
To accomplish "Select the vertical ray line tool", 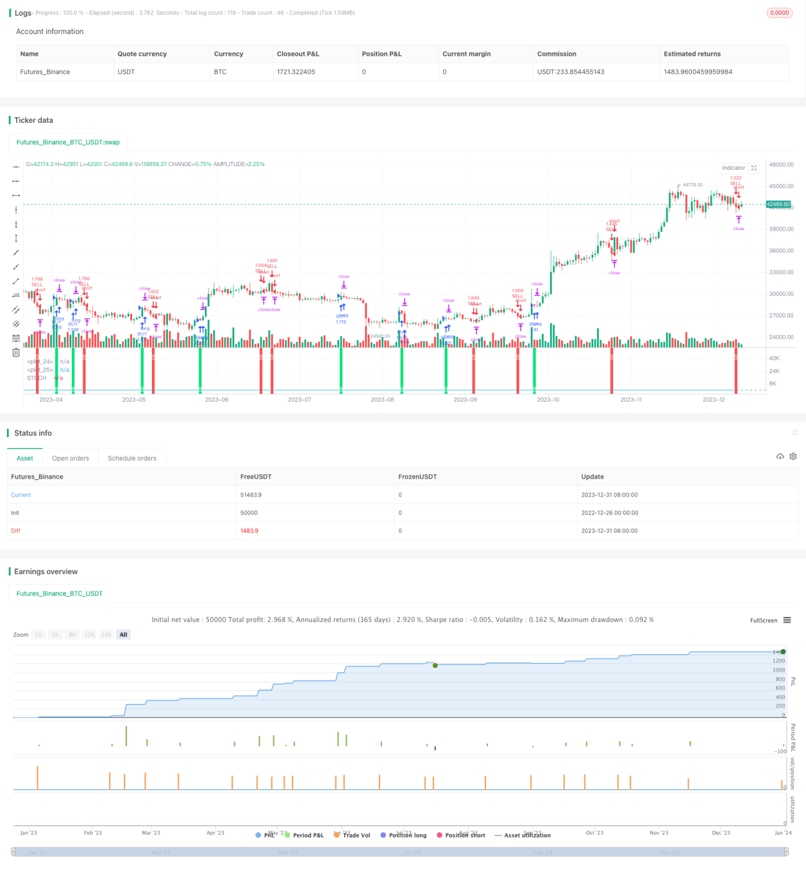I will (16, 224).
